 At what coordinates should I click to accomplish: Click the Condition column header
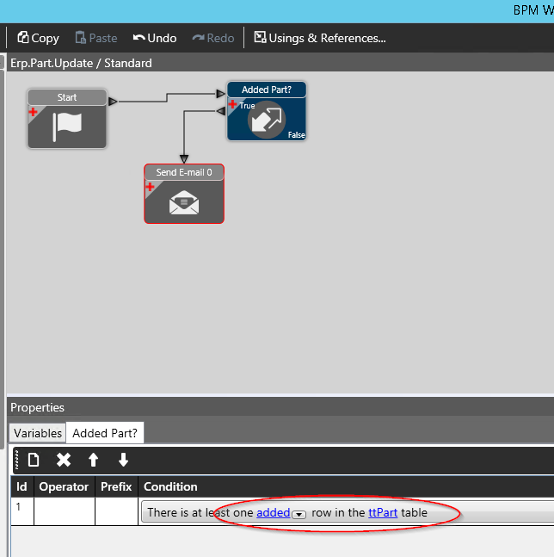tap(170, 486)
